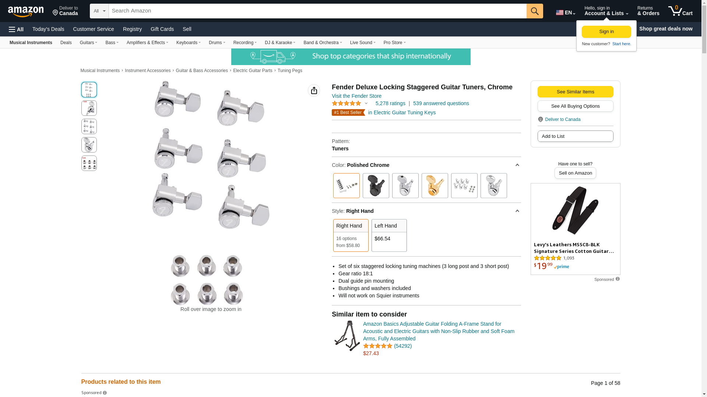Click the star rating icons under product title
The height and width of the screenshot is (397, 707).
(347, 104)
